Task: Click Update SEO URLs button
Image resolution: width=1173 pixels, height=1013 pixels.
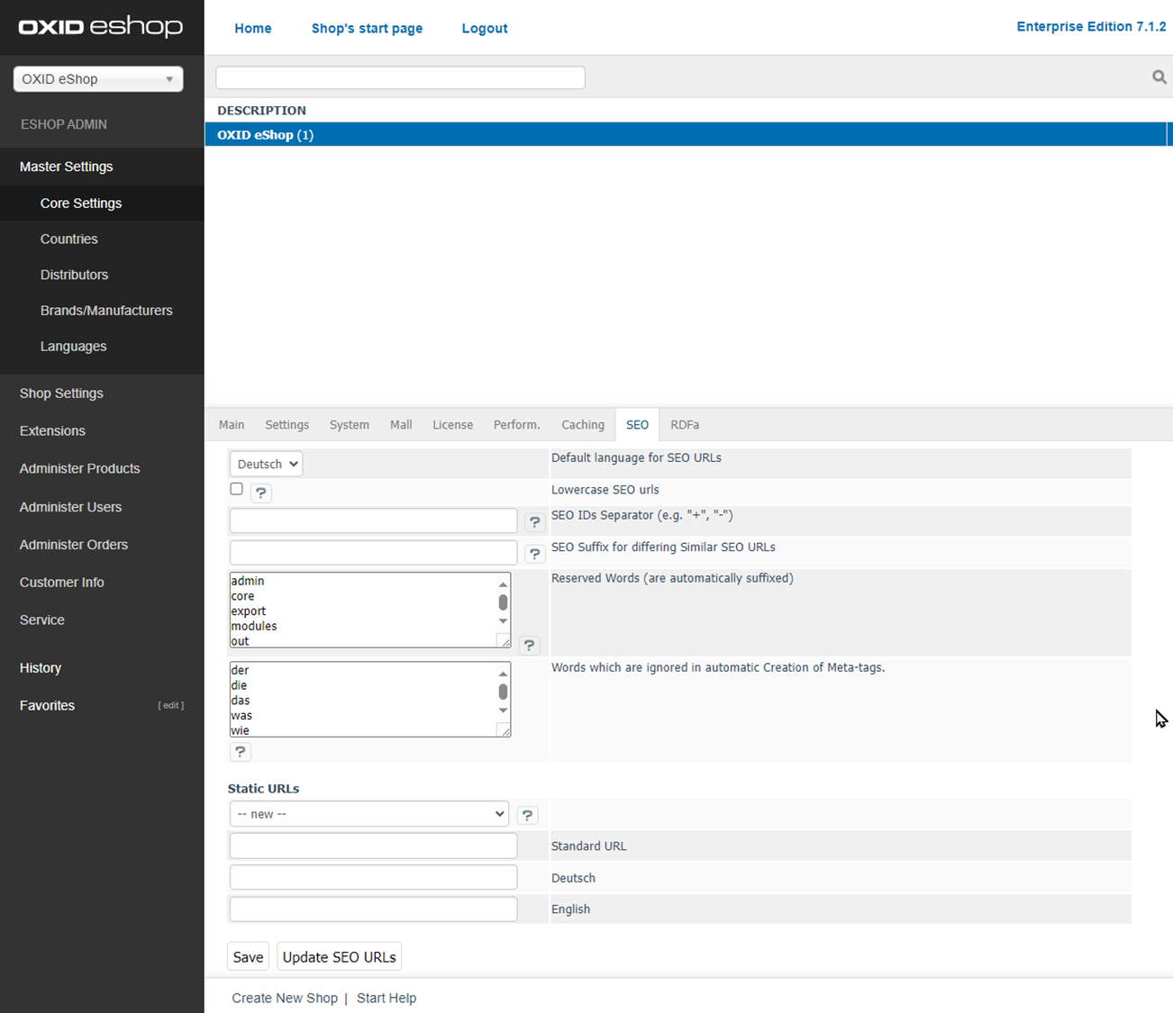Action: click(339, 957)
